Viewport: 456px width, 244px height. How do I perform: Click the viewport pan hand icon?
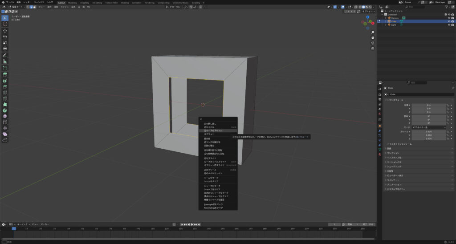pos(373,37)
